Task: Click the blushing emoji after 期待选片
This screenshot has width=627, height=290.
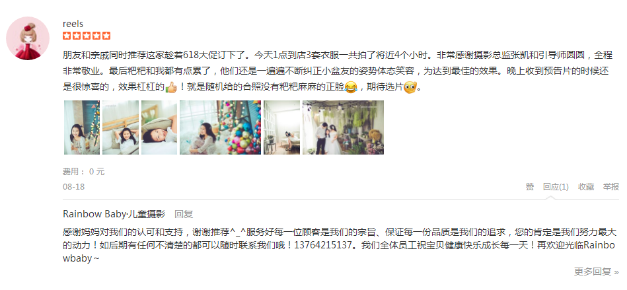Action: click(x=410, y=87)
